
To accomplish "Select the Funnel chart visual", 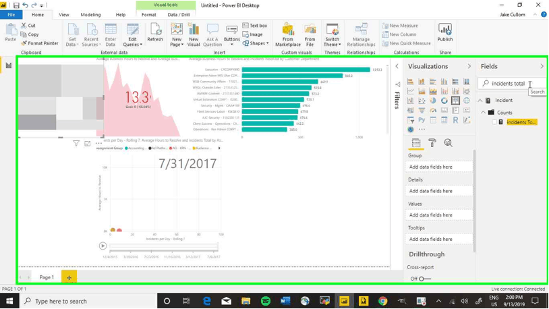I will pos(422,111).
